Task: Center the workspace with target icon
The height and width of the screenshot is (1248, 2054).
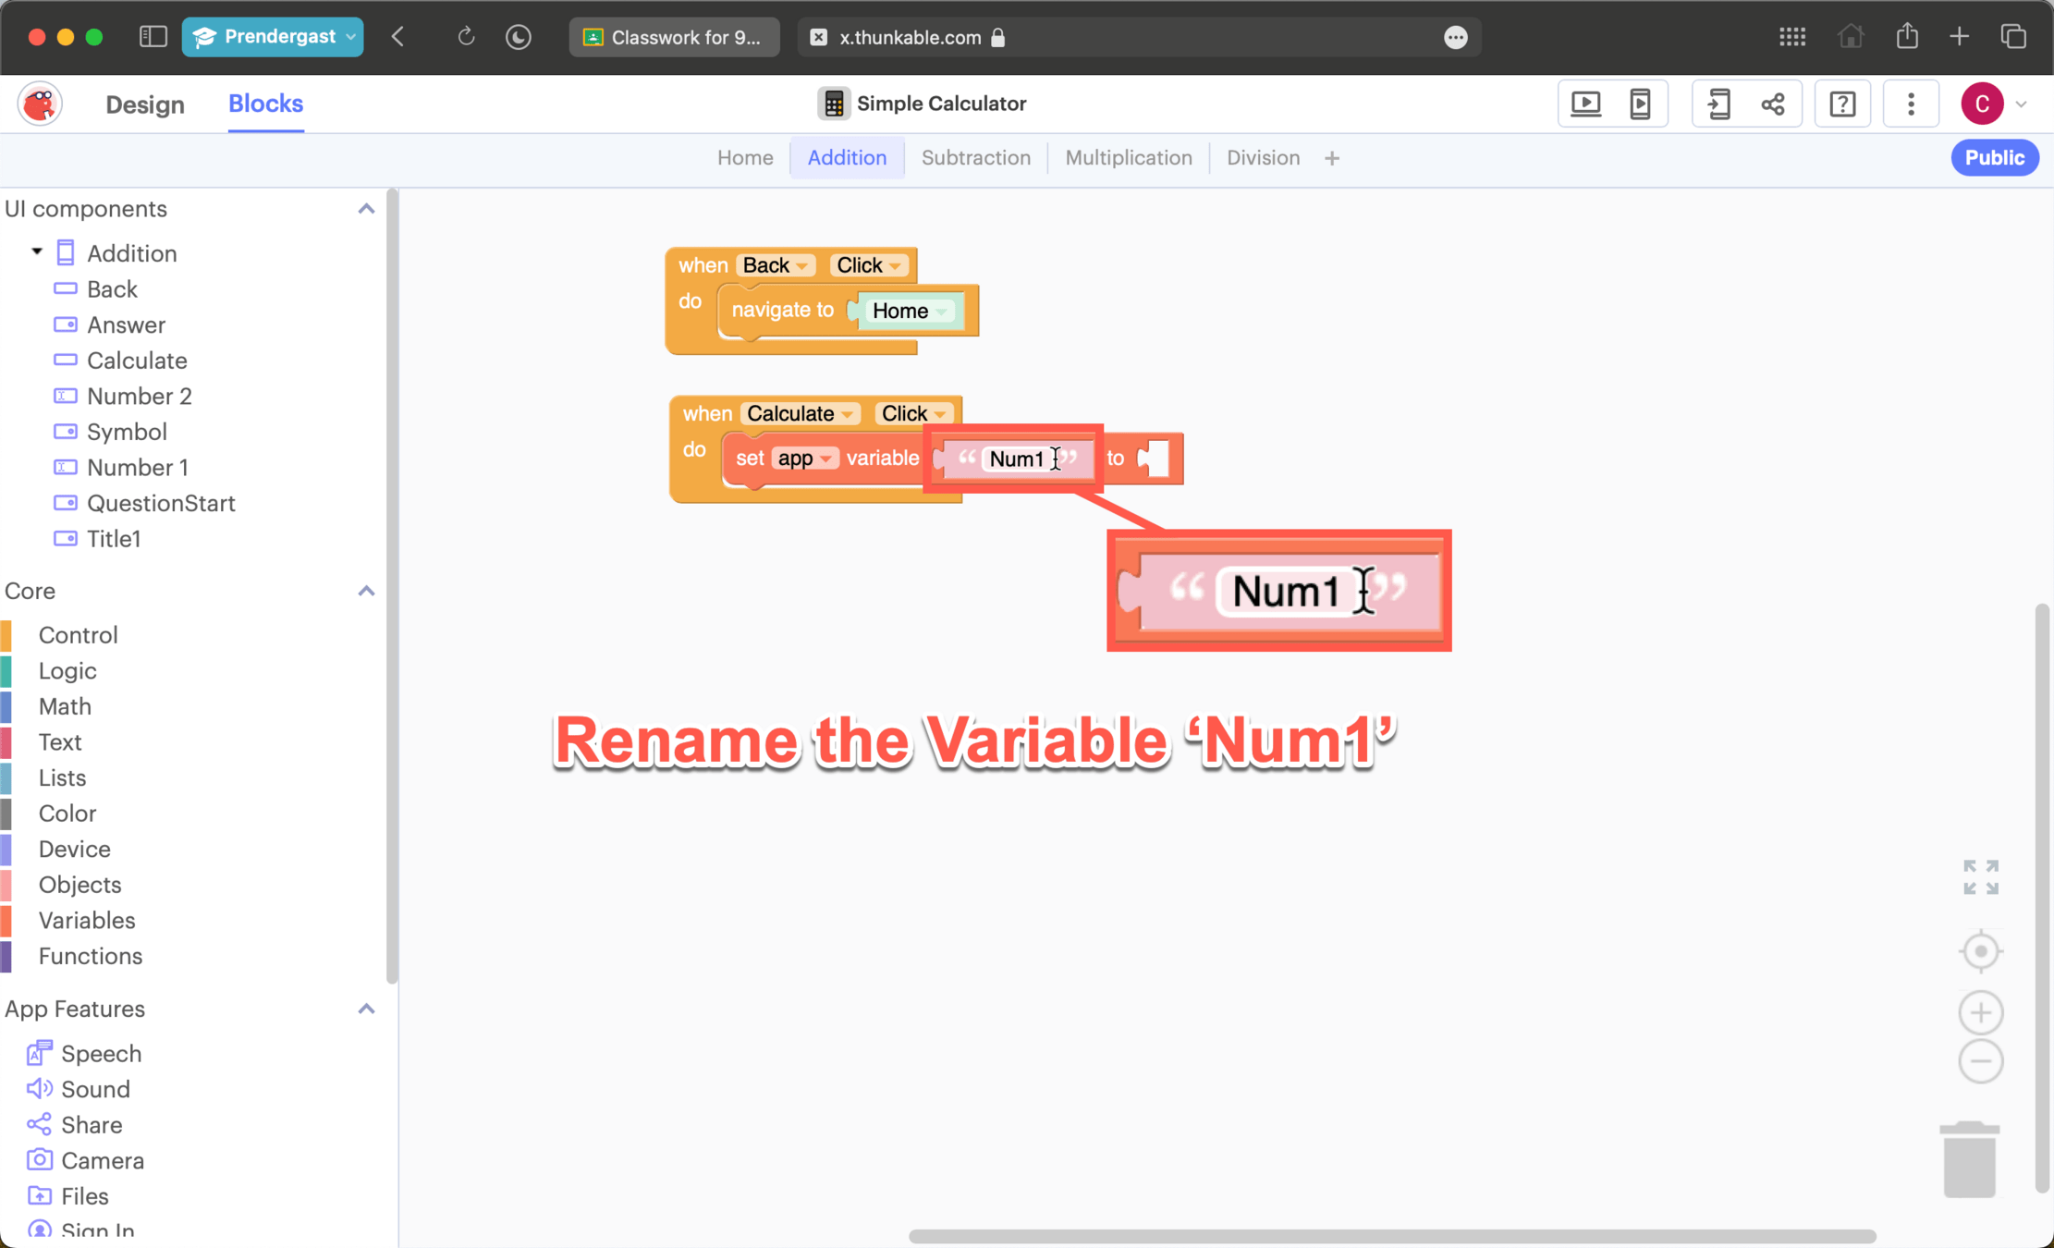Action: click(x=1980, y=951)
